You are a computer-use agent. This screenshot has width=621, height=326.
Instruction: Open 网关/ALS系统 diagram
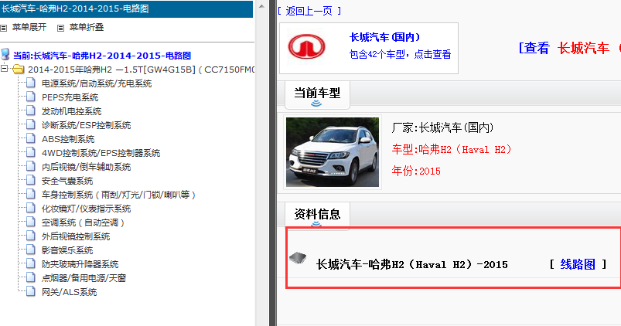coord(70,292)
